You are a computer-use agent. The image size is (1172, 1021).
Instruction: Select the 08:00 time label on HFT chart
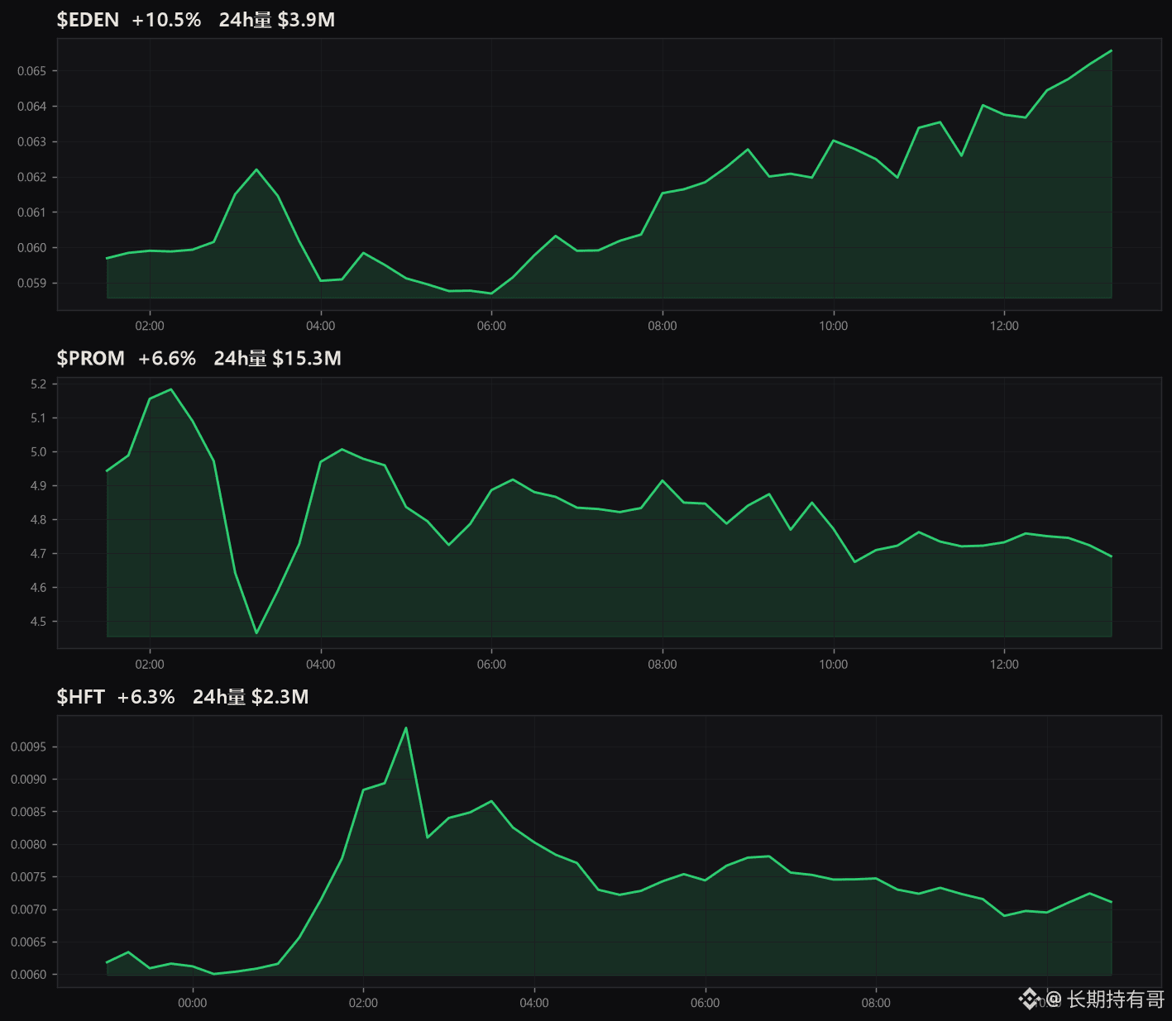pyautogui.click(x=876, y=1004)
